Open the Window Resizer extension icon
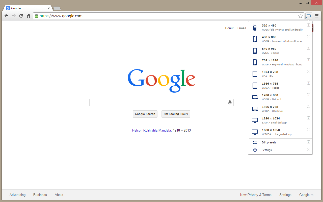This screenshot has width=323, height=202. tap(309, 16)
